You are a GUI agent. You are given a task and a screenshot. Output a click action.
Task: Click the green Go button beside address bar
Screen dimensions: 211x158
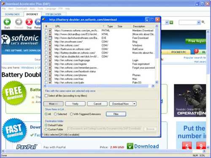[x=171, y=22]
